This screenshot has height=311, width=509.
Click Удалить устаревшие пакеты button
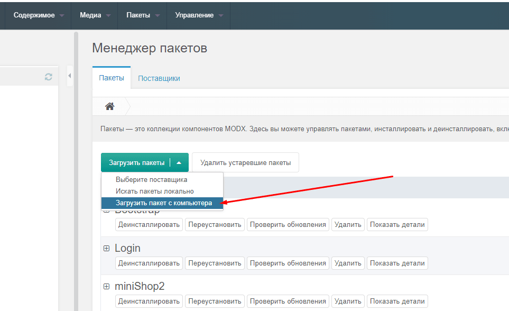(x=245, y=163)
